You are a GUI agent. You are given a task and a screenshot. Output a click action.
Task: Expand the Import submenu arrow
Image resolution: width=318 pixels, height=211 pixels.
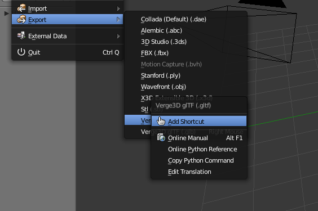(118, 8)
